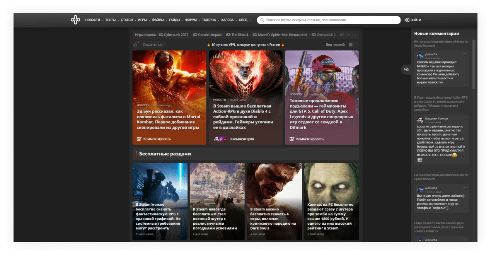
Task: Open the ФОРУМ menu
Action: 191,20
